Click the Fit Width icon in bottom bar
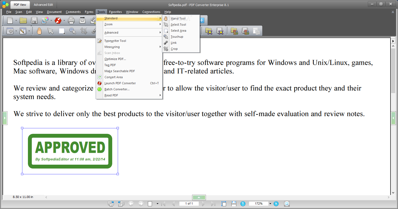Viewport: 398px width, 209px height. tap(234, 204)
